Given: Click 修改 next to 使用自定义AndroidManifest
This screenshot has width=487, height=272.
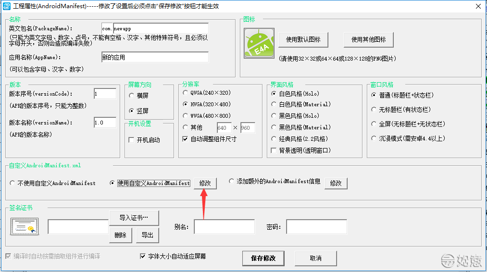Looking at the screenshot, I should click(205, 184).
